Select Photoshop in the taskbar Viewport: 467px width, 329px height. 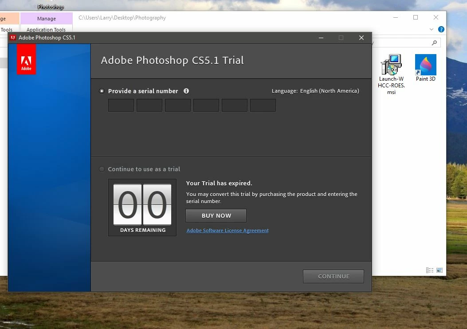tap(50, 6)
